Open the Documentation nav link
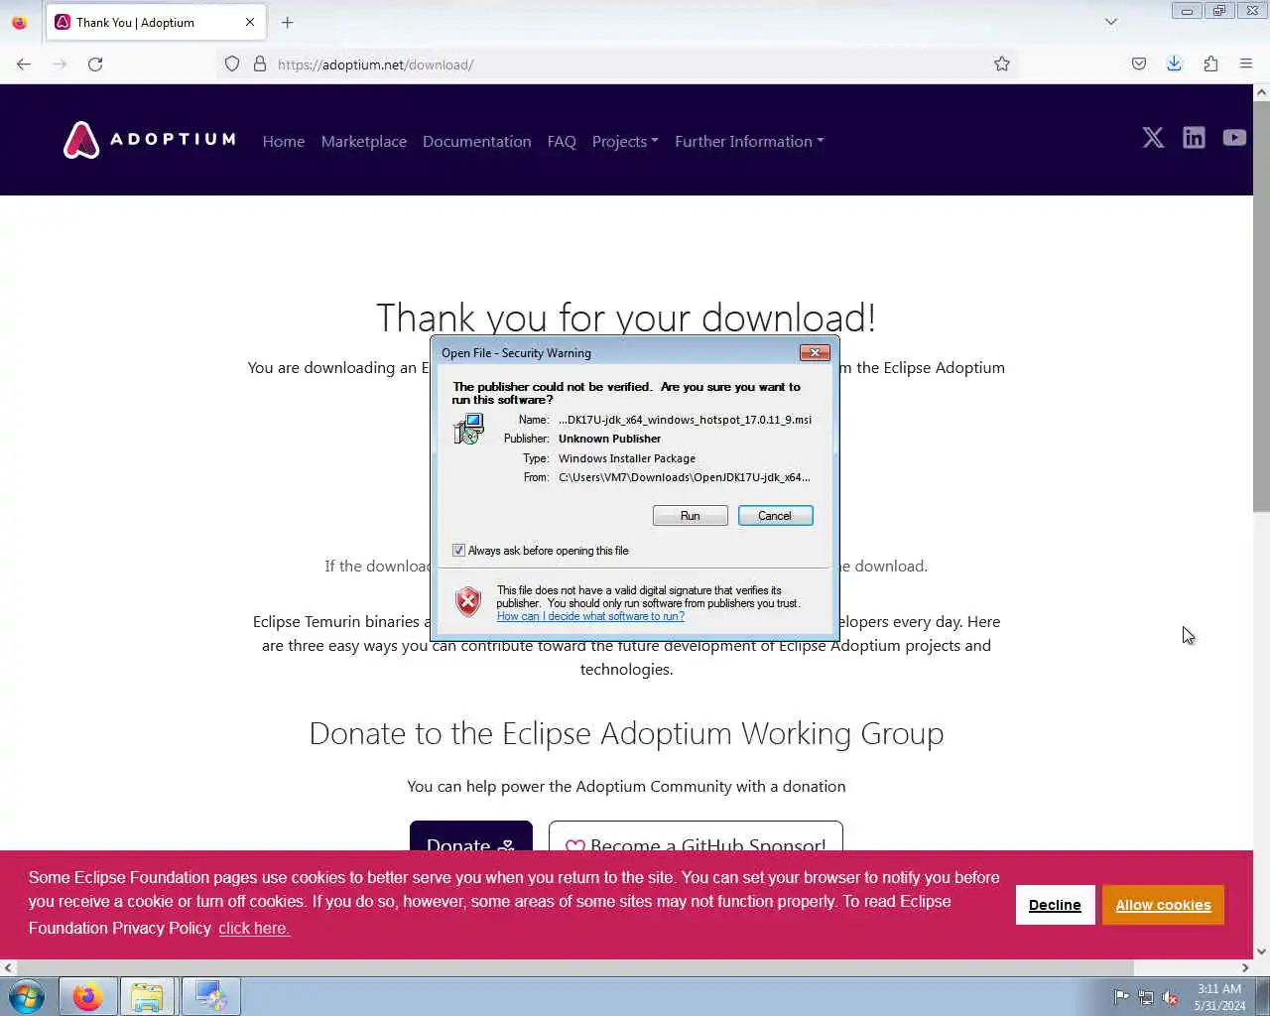 point(477,141)
